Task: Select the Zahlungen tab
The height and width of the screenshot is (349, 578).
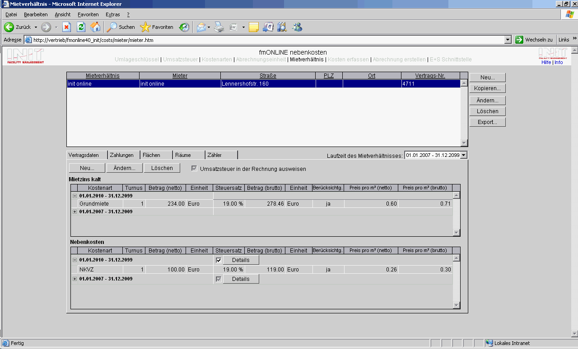Action: (123, 155)
